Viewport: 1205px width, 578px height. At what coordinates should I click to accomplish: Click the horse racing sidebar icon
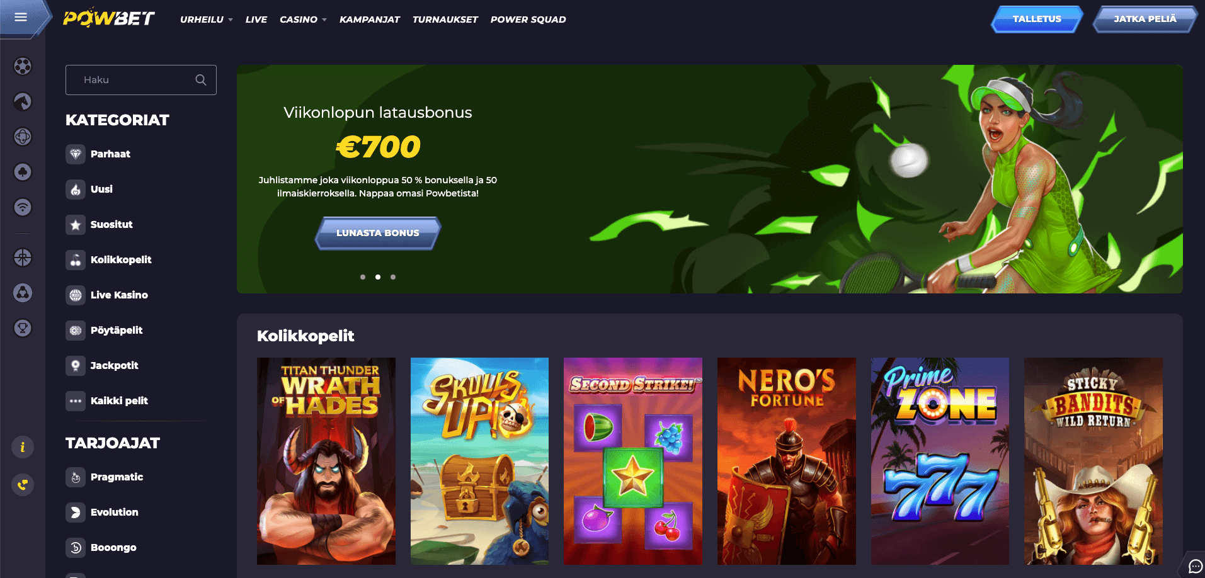(x=23, y=101)
